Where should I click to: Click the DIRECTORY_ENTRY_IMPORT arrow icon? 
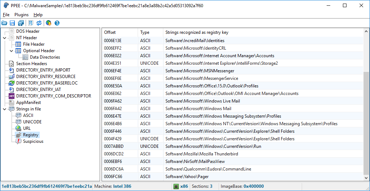tap(11, 70)
